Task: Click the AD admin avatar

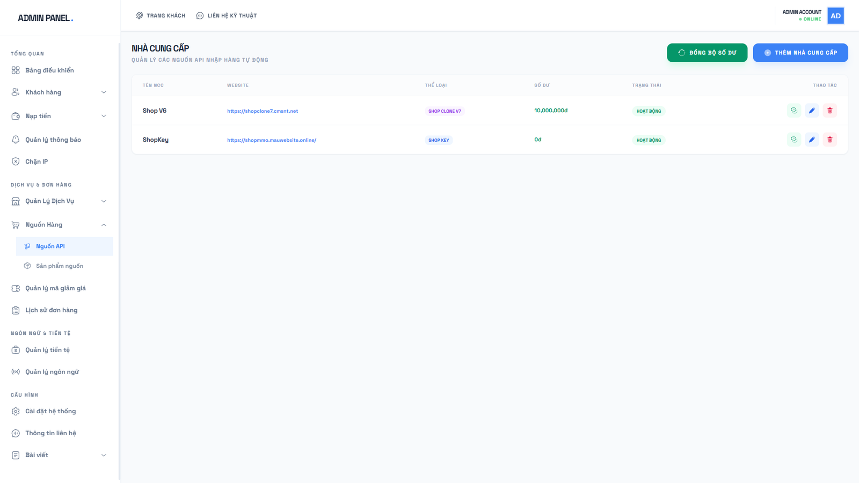Action: point(835,16)
